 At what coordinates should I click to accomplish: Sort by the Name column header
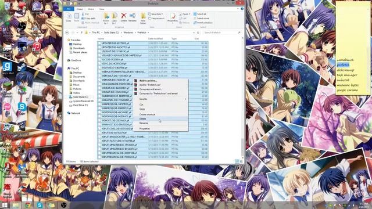click(122, 38)
